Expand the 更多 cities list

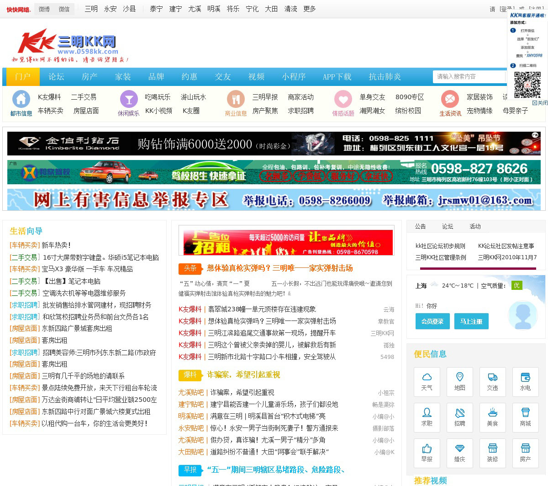click(x=309, y=9)
